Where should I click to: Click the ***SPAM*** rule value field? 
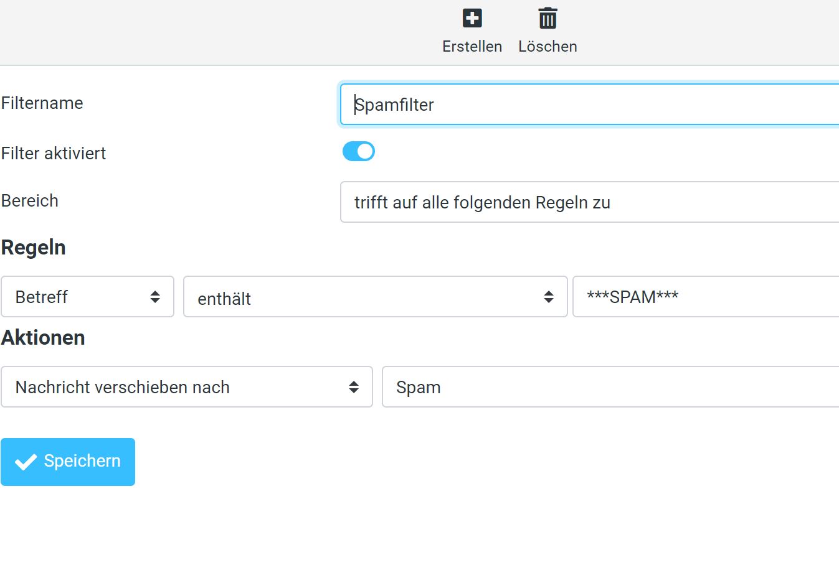pyautogui.click(x=705, y=297)
